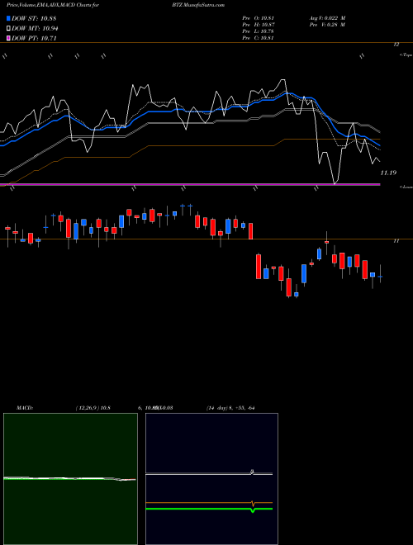Select the 'DOW MT: 10.94' legend label
Viewport: 413px width, 545px height.
click(35, 29)
